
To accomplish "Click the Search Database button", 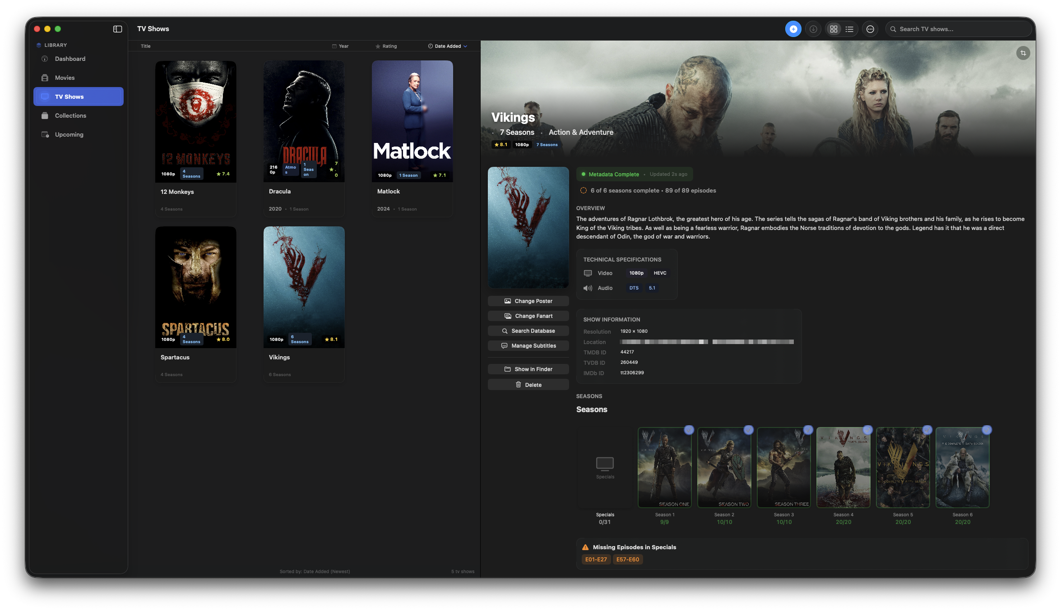I will 528,331.
